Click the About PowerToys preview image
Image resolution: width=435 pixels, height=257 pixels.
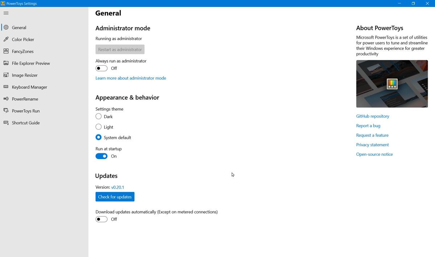[x=392, y=84]
